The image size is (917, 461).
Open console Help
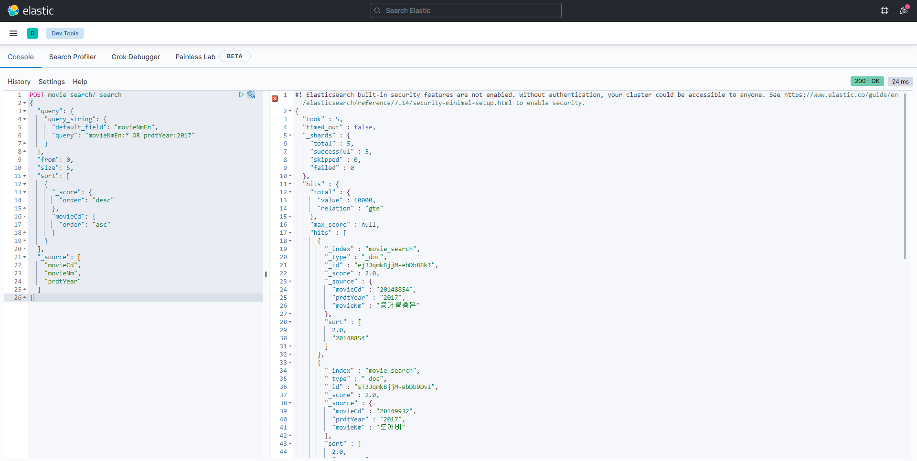[80, 82]
